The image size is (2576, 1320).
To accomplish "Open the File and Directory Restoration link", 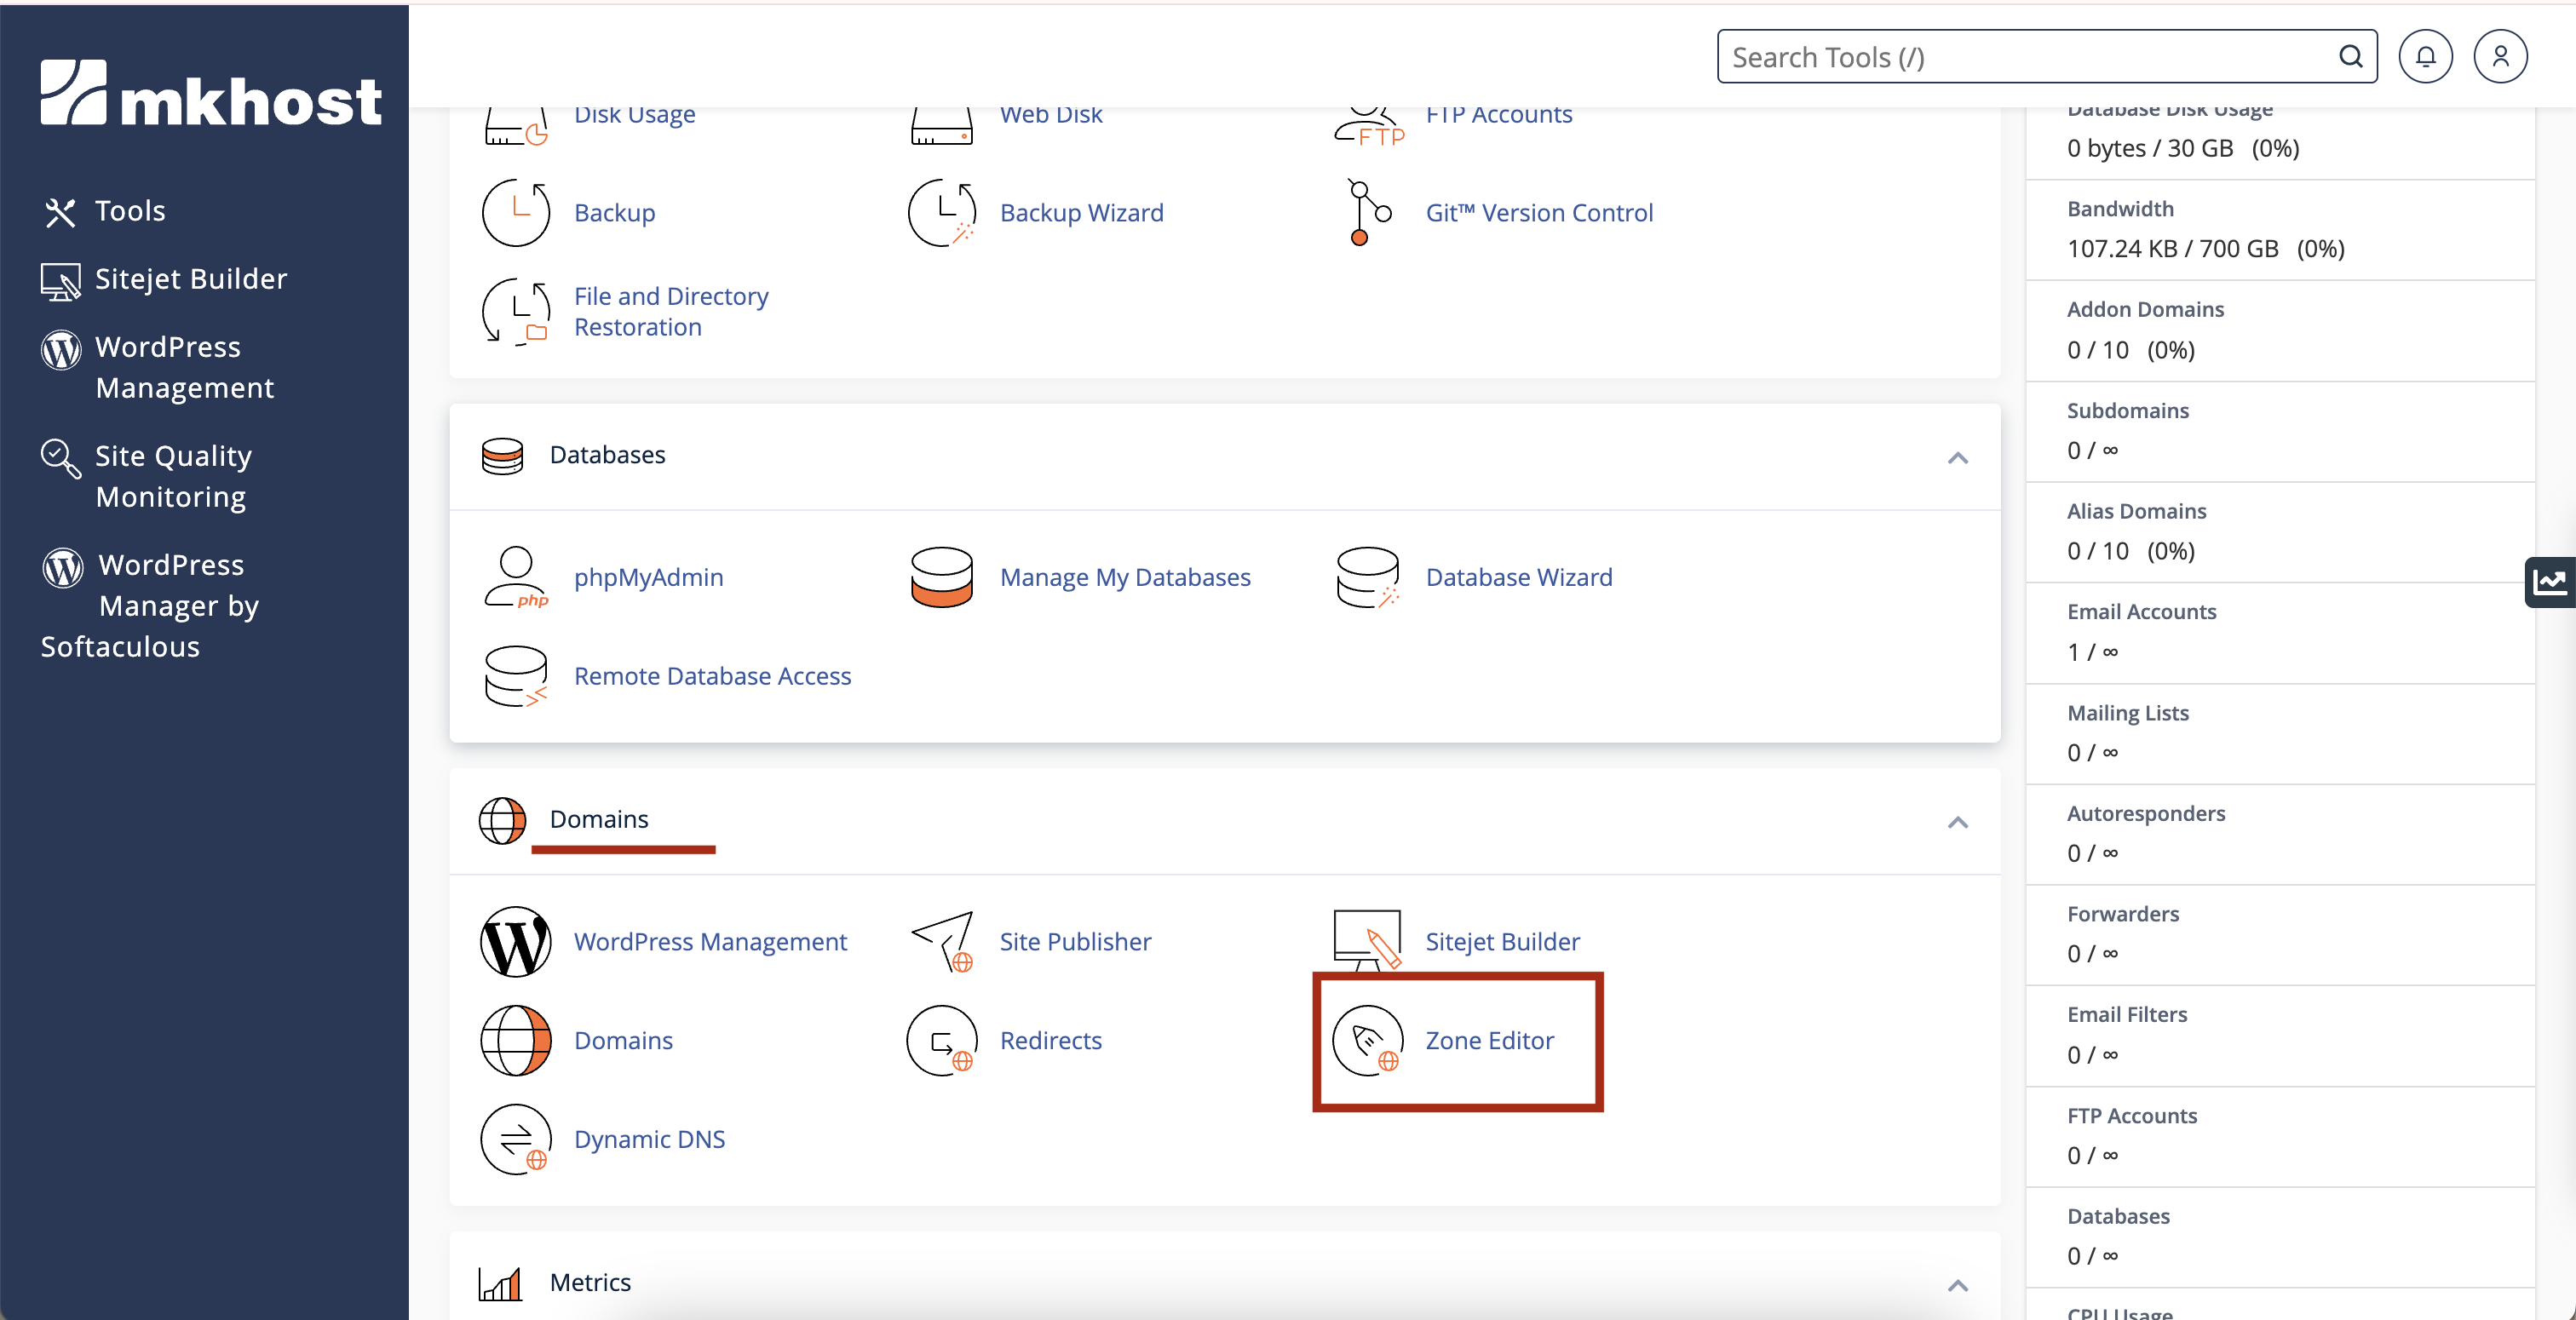I will [x=671, y=311].
